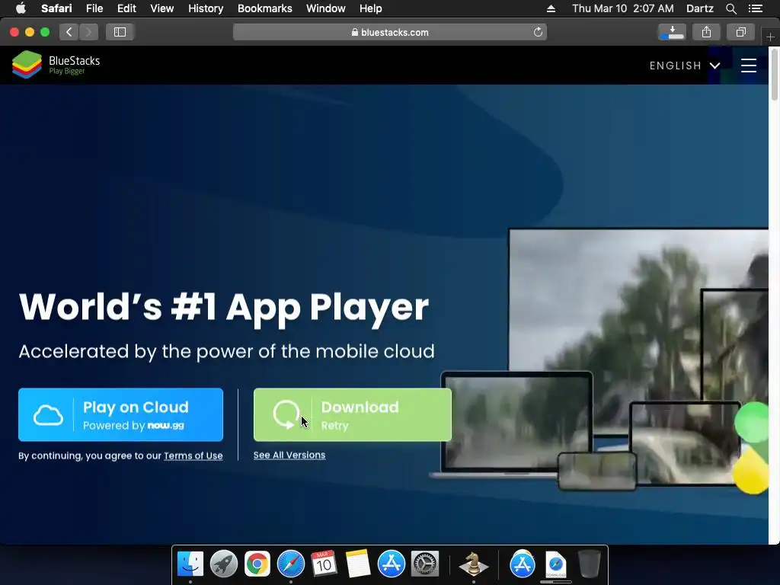Screen dimensions: 780x585
Task: Open the Edit menu
Action: pos(126,8)
